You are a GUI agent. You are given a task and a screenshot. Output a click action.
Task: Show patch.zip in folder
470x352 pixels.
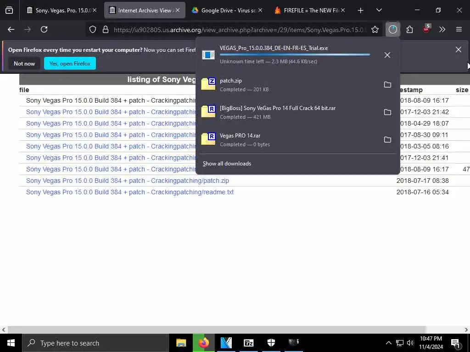point(387,85)
